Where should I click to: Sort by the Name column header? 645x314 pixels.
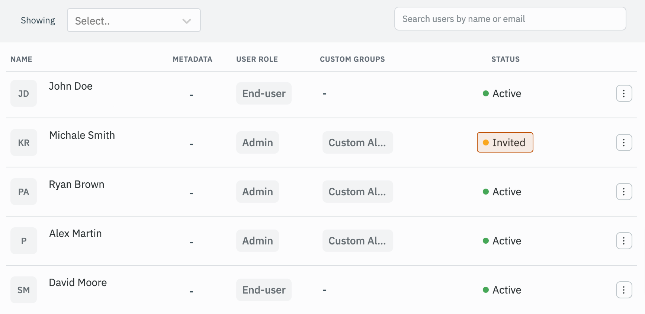tap(21, 59)
